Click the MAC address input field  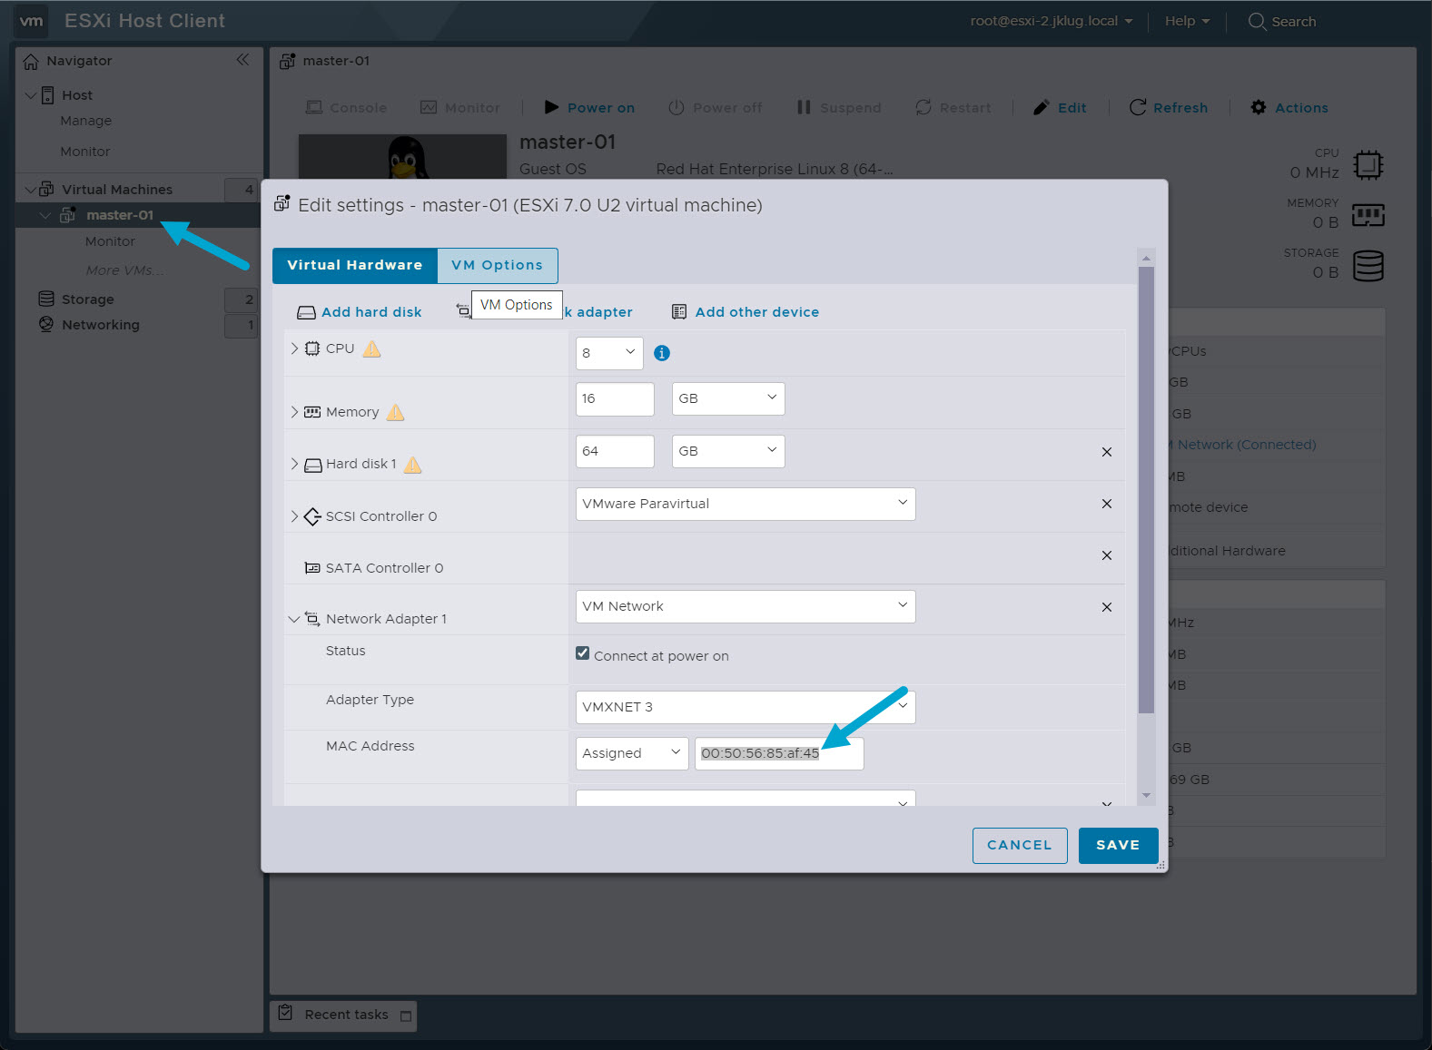[x=778, y=753]
